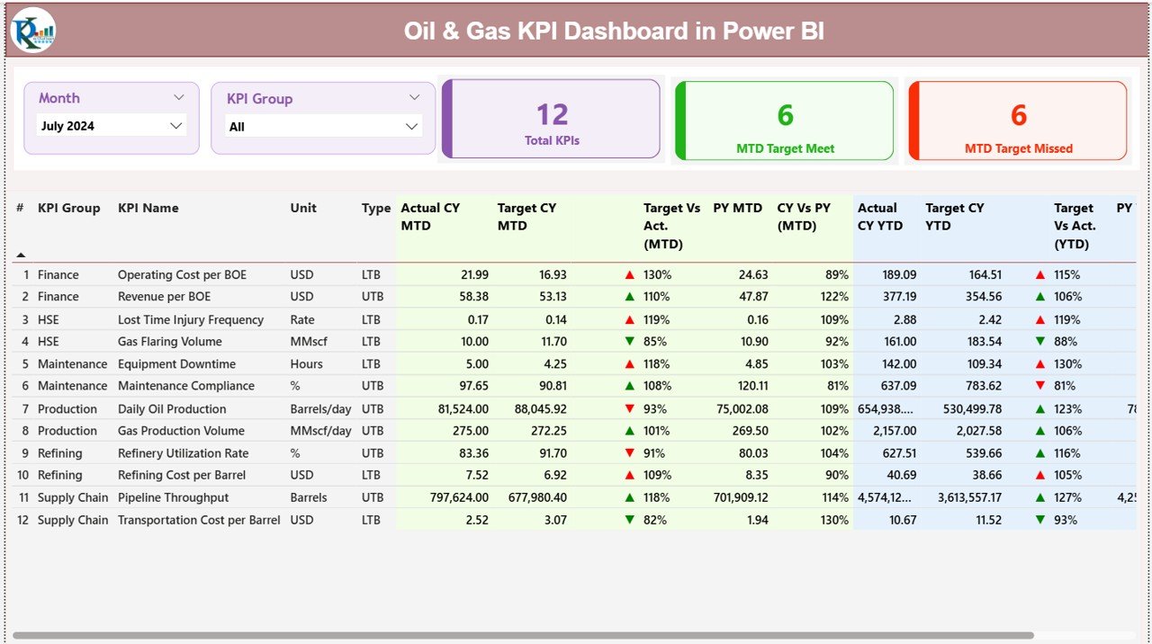Click green down arrow for Gas Flaring Volume MTD
The height and width of the screenshot is (644, 1152).
pos(629,341)
